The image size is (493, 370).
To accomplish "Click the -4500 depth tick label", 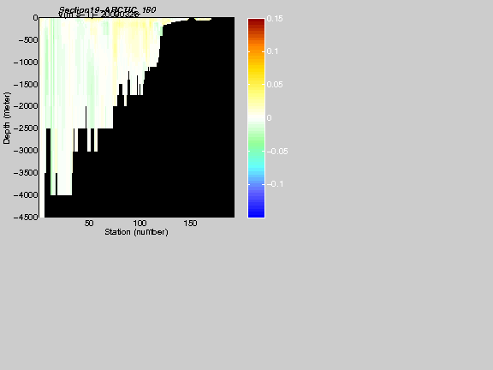I will pyautogui.click(x=26, y=217).
